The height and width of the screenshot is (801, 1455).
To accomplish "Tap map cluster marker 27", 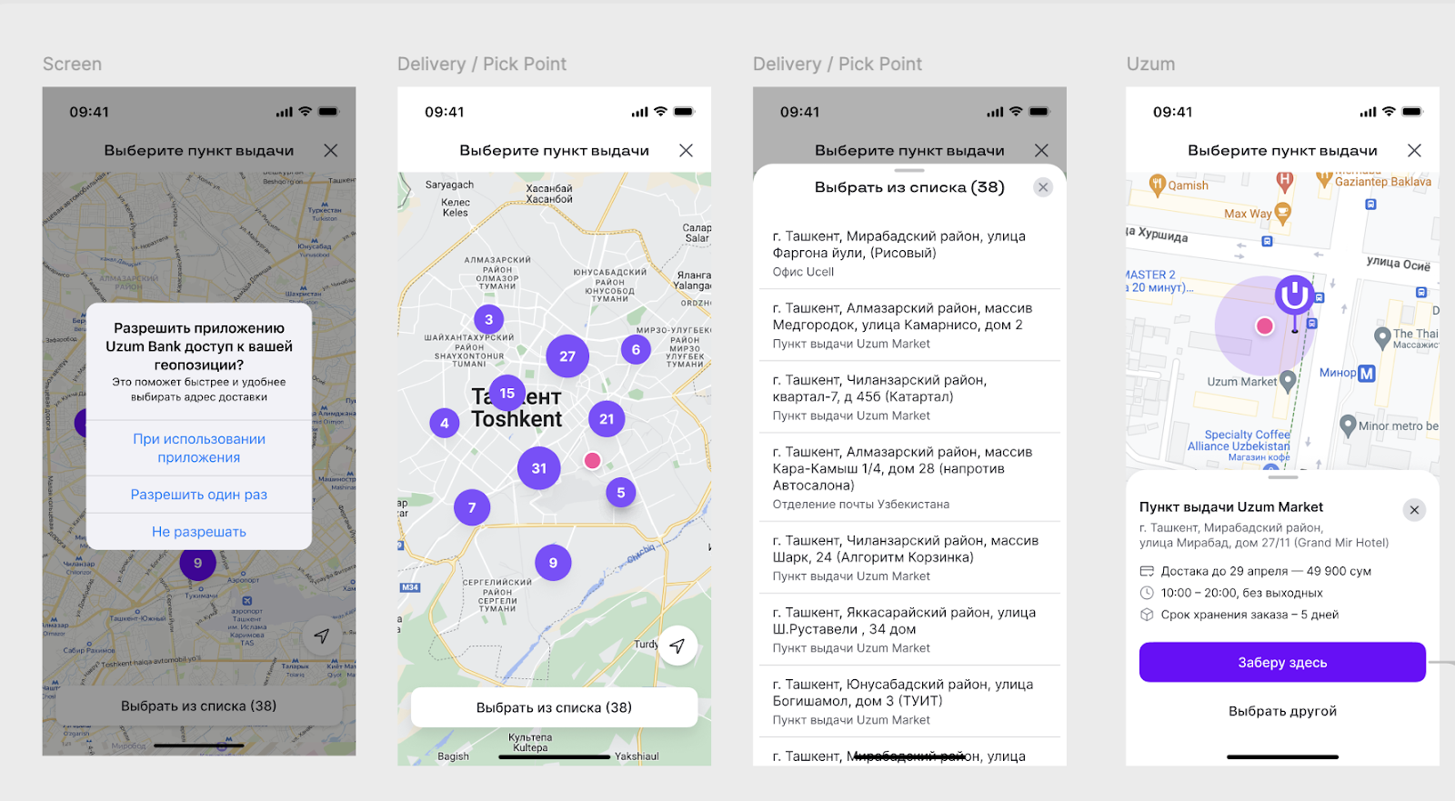I will point(567,356).
